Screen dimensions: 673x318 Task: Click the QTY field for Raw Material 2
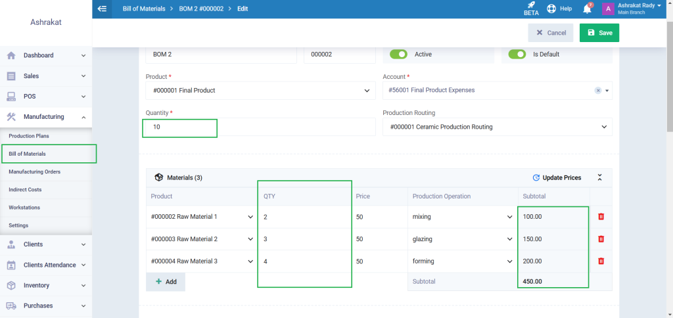tap(305, 239)
